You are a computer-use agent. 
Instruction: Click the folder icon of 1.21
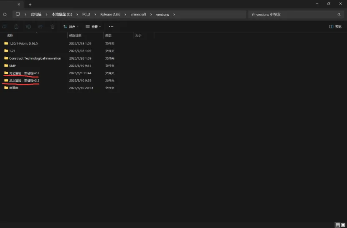click(6, 51)
